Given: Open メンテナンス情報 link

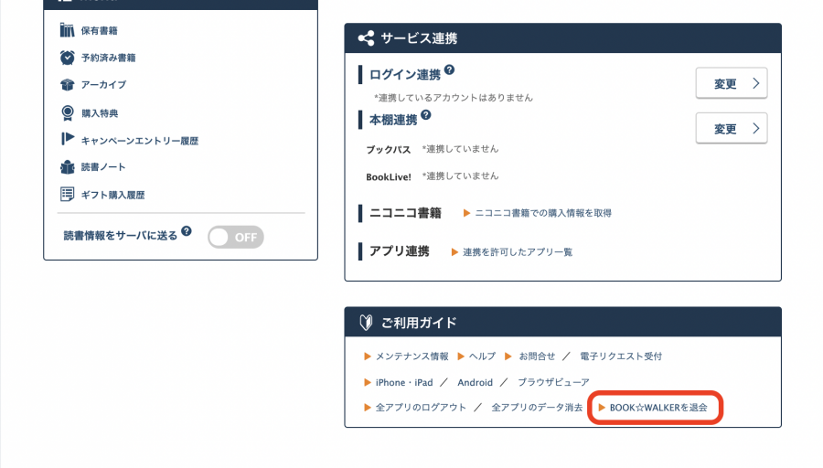Looking at the screenshot, I should point(412,356).
